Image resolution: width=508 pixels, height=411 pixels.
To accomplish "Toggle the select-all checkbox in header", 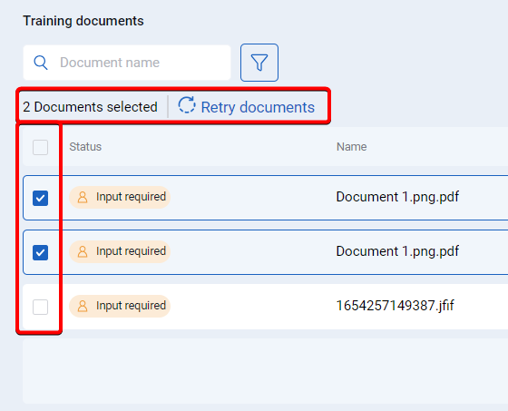I will click(41, 147).
